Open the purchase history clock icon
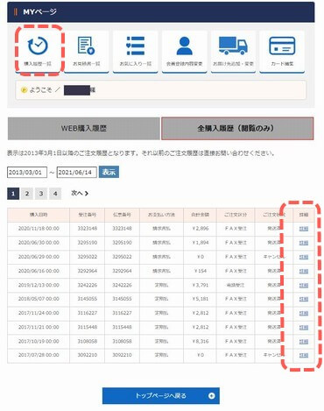This screenshot has width=324, height=411. click(x=38, y=46)
